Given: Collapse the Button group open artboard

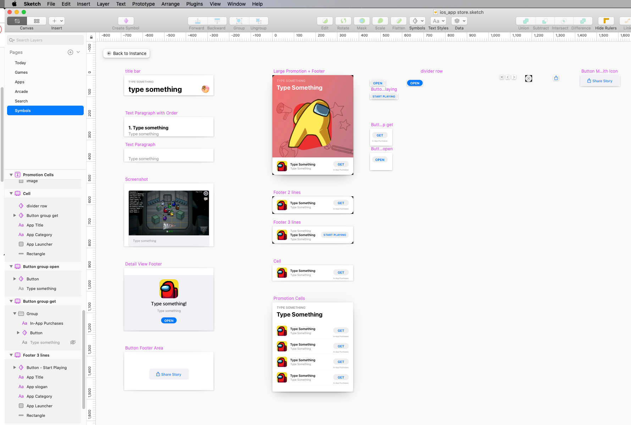Looking at the screenshot, I should (x=11, y=267).
